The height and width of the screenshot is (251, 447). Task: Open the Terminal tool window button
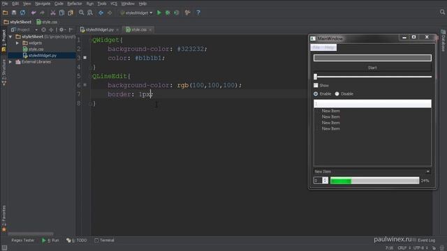(104, 240)
